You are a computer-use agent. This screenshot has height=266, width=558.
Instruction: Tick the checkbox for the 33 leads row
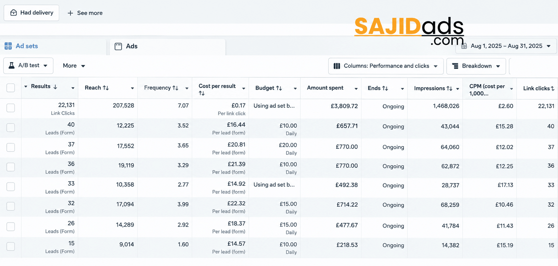click(x=11, y=186)
